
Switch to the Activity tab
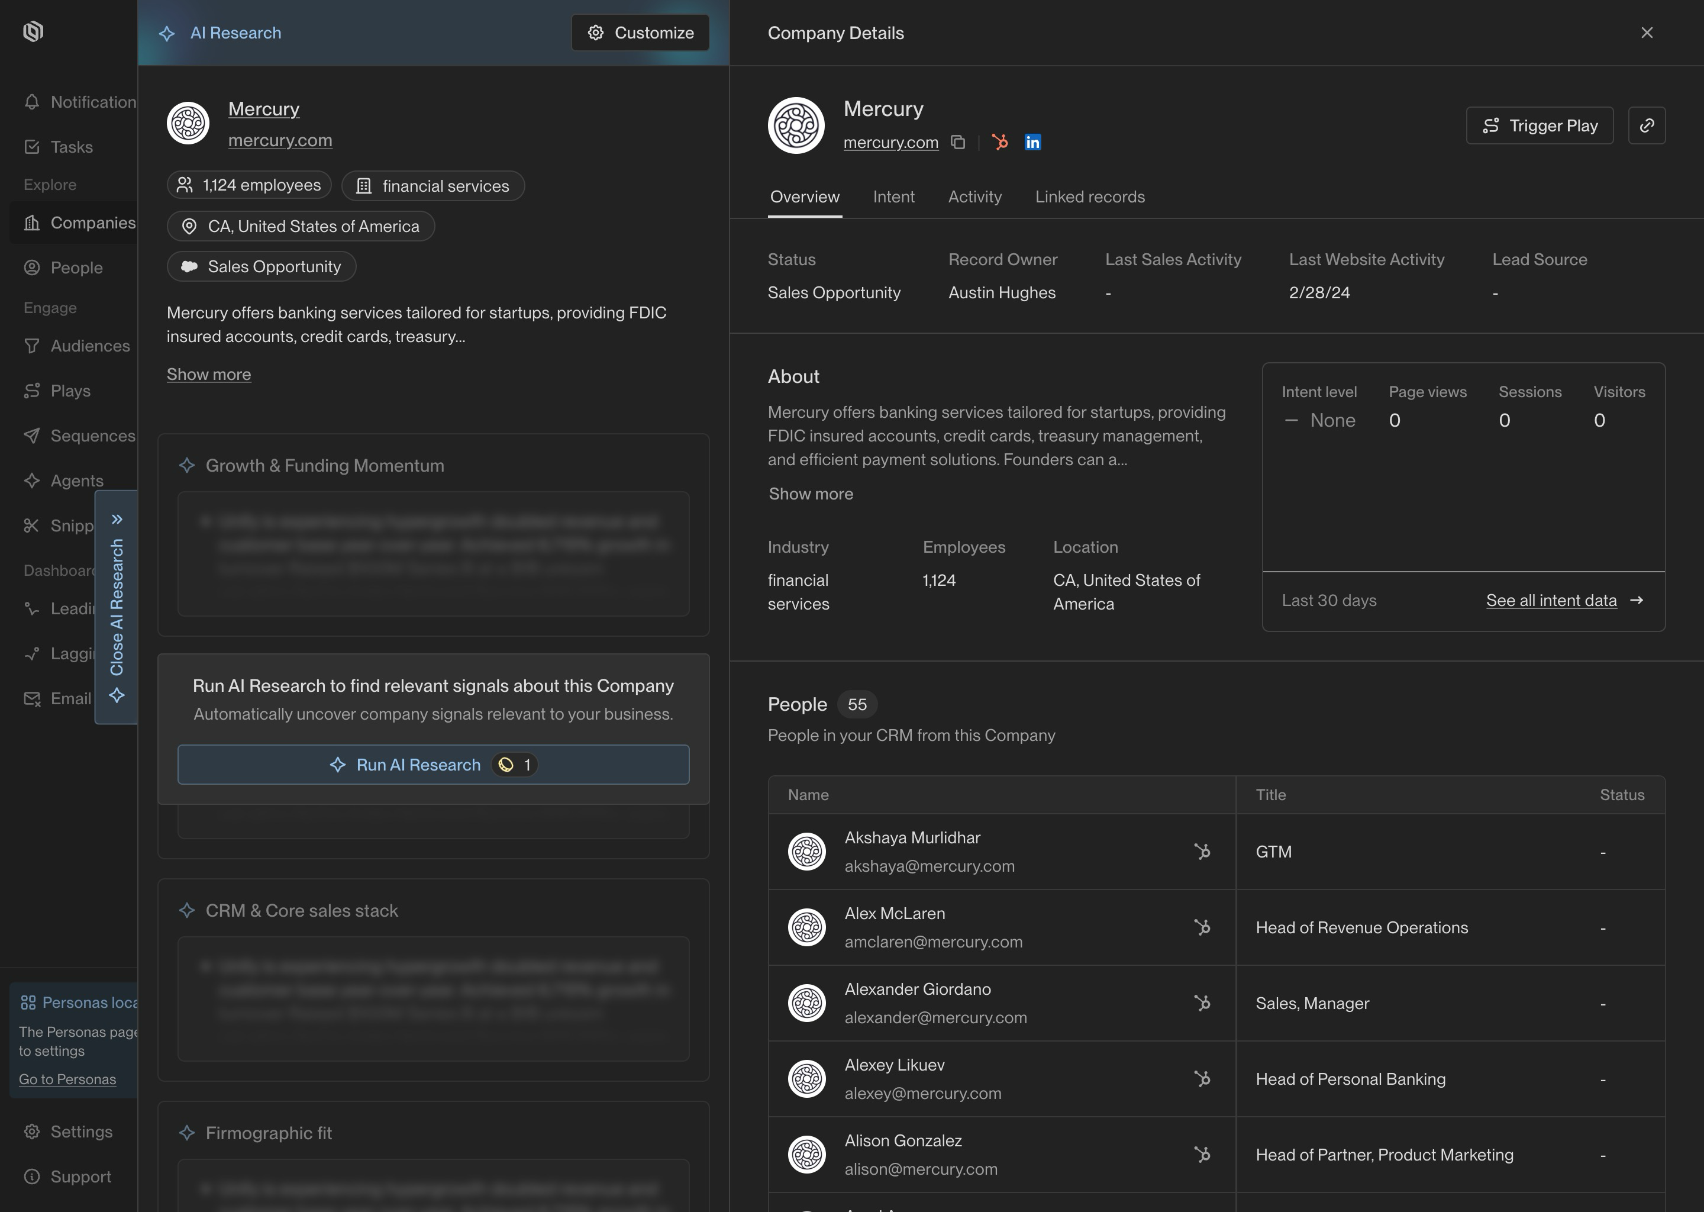pyautogui.click(x=974, y=197)
